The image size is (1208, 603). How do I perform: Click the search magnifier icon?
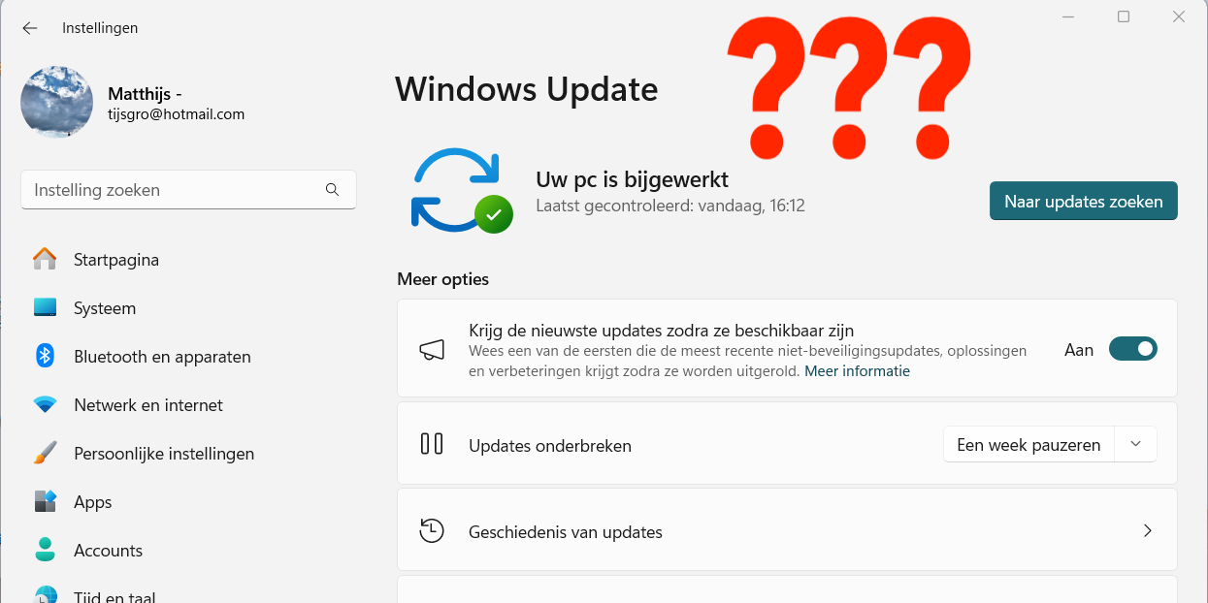pos(332,190)
